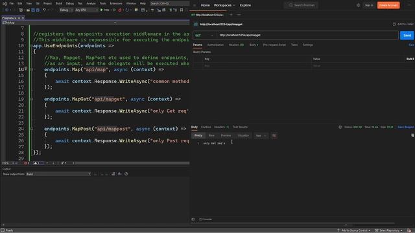
Task: Switch to the Authorization tab
Action: 215,45
